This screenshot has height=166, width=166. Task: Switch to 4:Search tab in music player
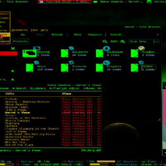coord(19,88)
